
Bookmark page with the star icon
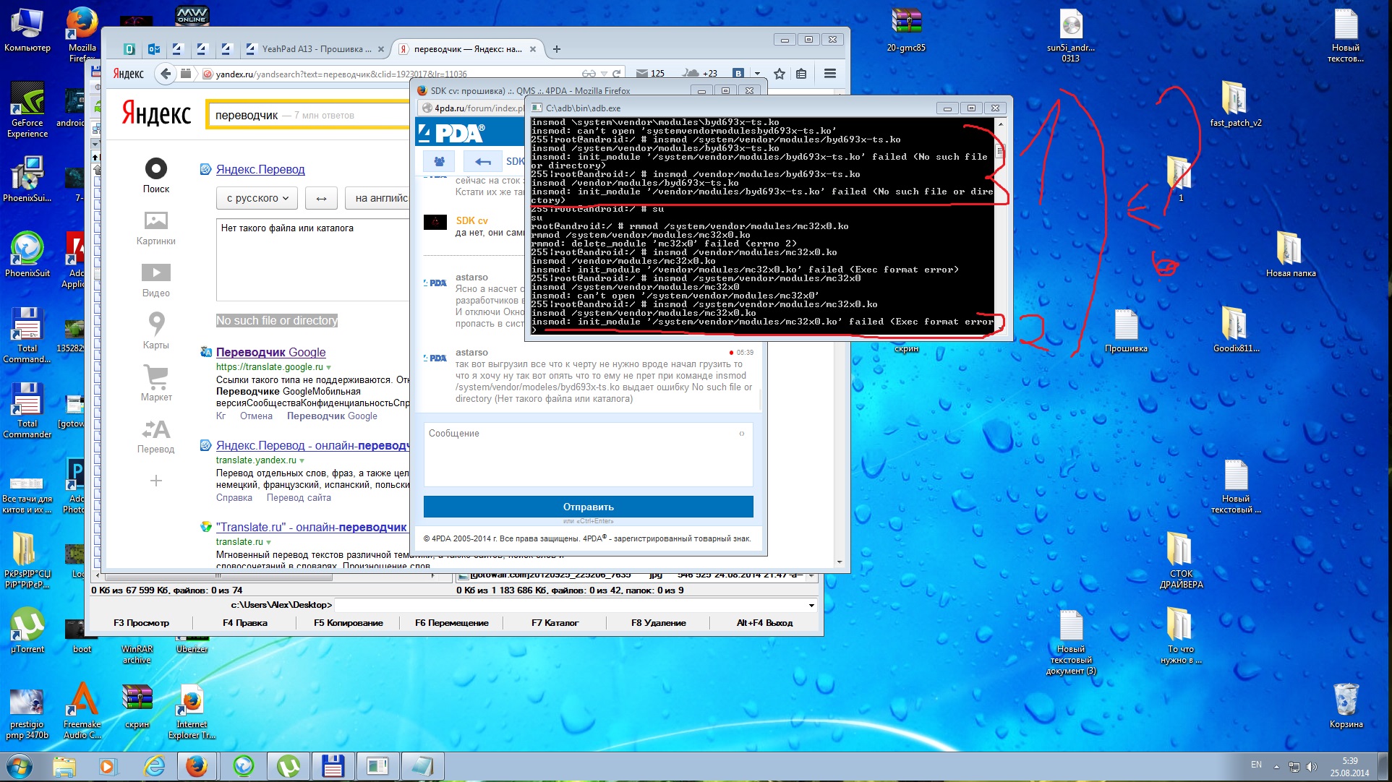pyautogui.click(x=779, y=73)
